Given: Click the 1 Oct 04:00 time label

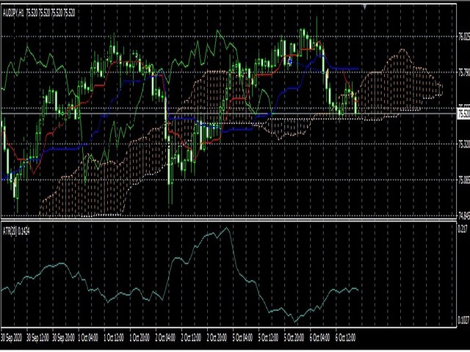Looking at the screenshot, I should pyautogui.click(x=88, y=338).
